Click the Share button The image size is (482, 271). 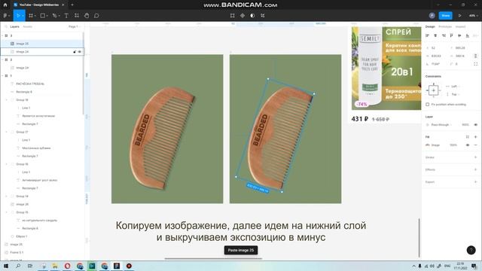[445, 15]
